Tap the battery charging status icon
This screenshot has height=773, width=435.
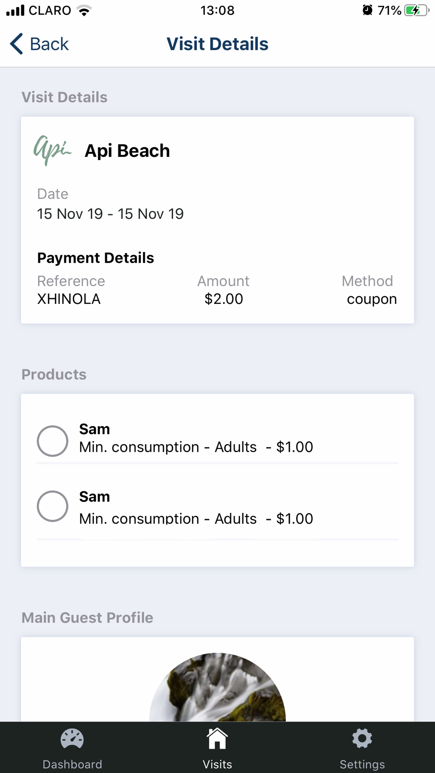tap(416, 10)
